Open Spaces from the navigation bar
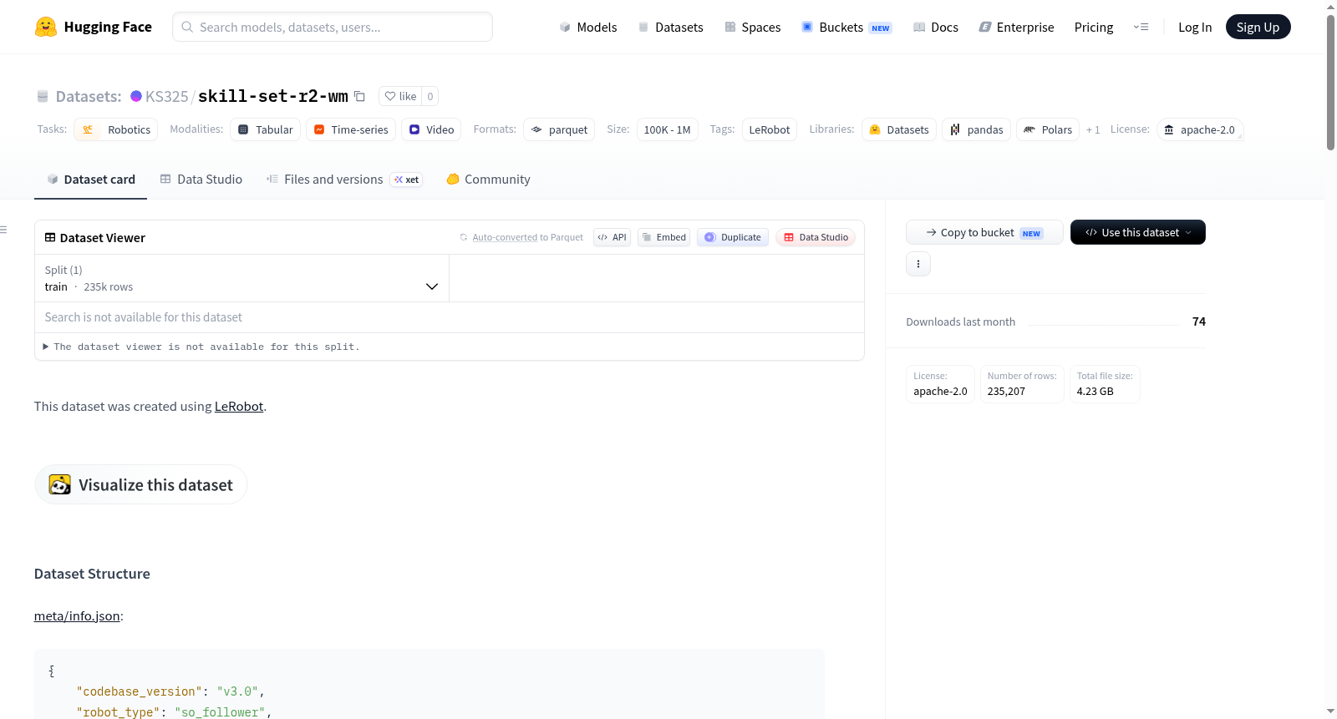1337x719 pixels. coord(753,27)
